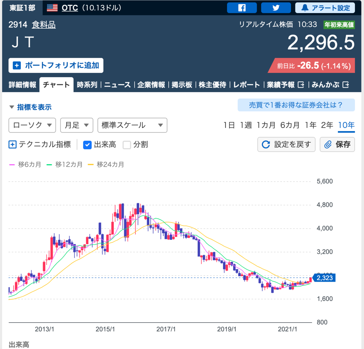This screenshot has height=349, width=364.
Task: Open the 業績予報 external link
Action: point(285,85)
